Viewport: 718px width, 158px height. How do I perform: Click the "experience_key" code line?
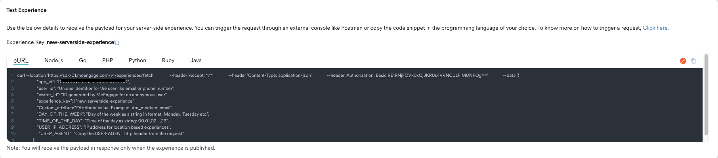87,101
